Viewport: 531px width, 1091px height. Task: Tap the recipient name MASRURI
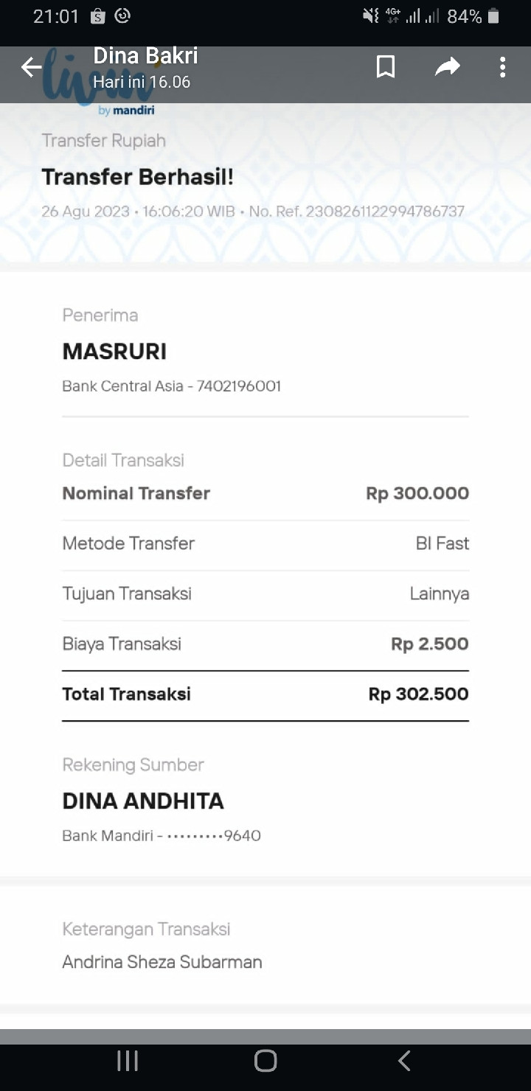coord(114,352)
